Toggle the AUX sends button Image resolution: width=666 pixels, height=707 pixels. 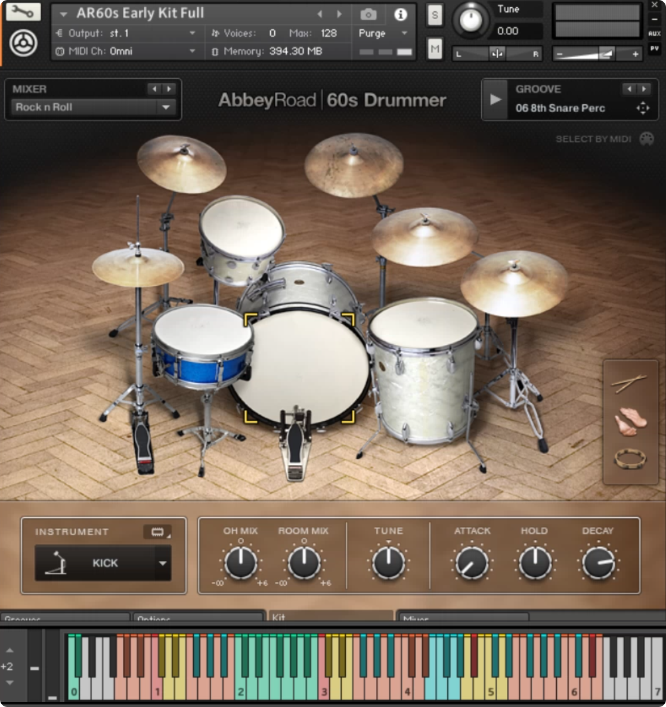tap(654, 33)
